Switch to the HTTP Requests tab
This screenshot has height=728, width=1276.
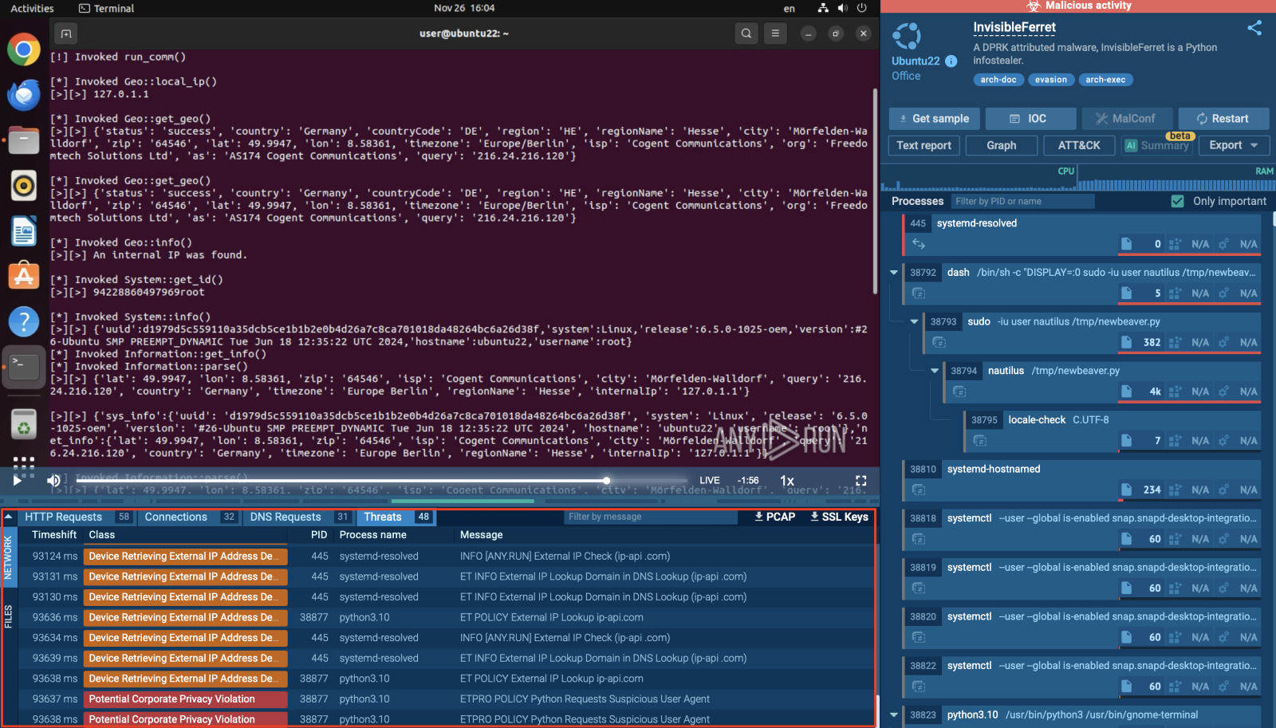click(64, 517)
